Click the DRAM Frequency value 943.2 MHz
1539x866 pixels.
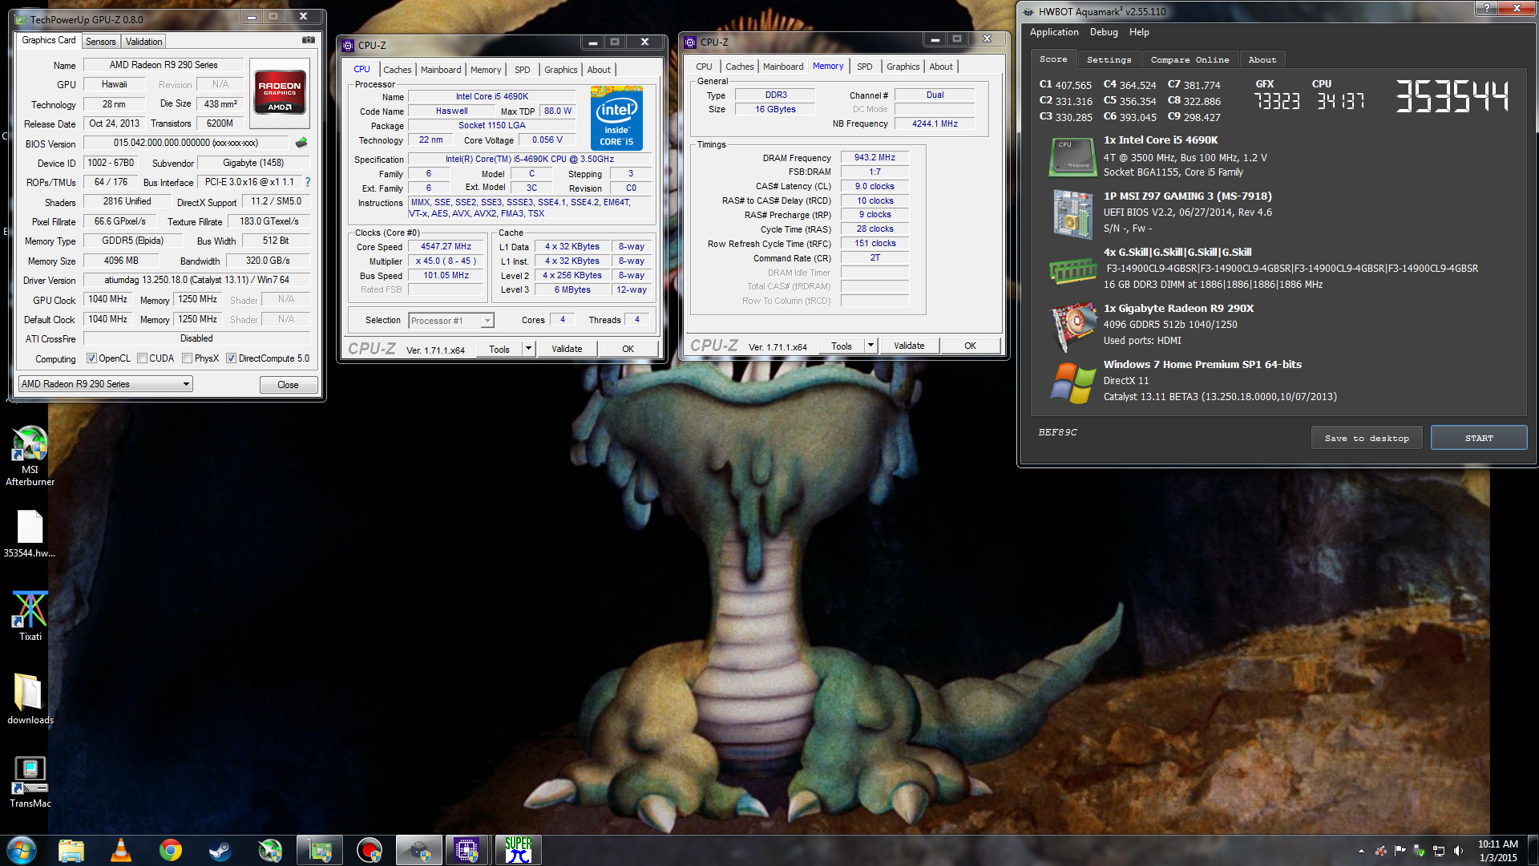tap(875, 157)
